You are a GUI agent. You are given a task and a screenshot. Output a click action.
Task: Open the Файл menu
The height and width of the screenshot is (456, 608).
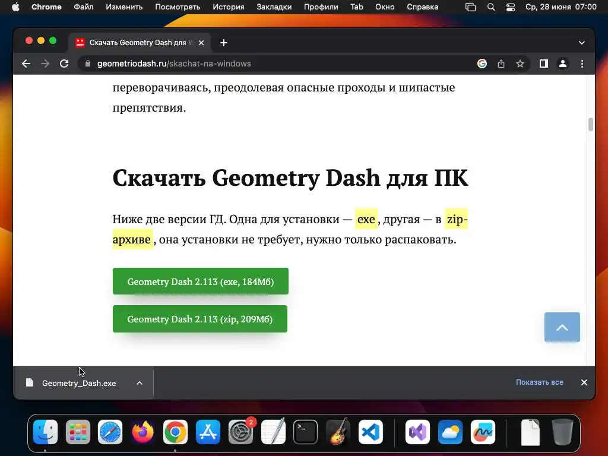[83, 7]
